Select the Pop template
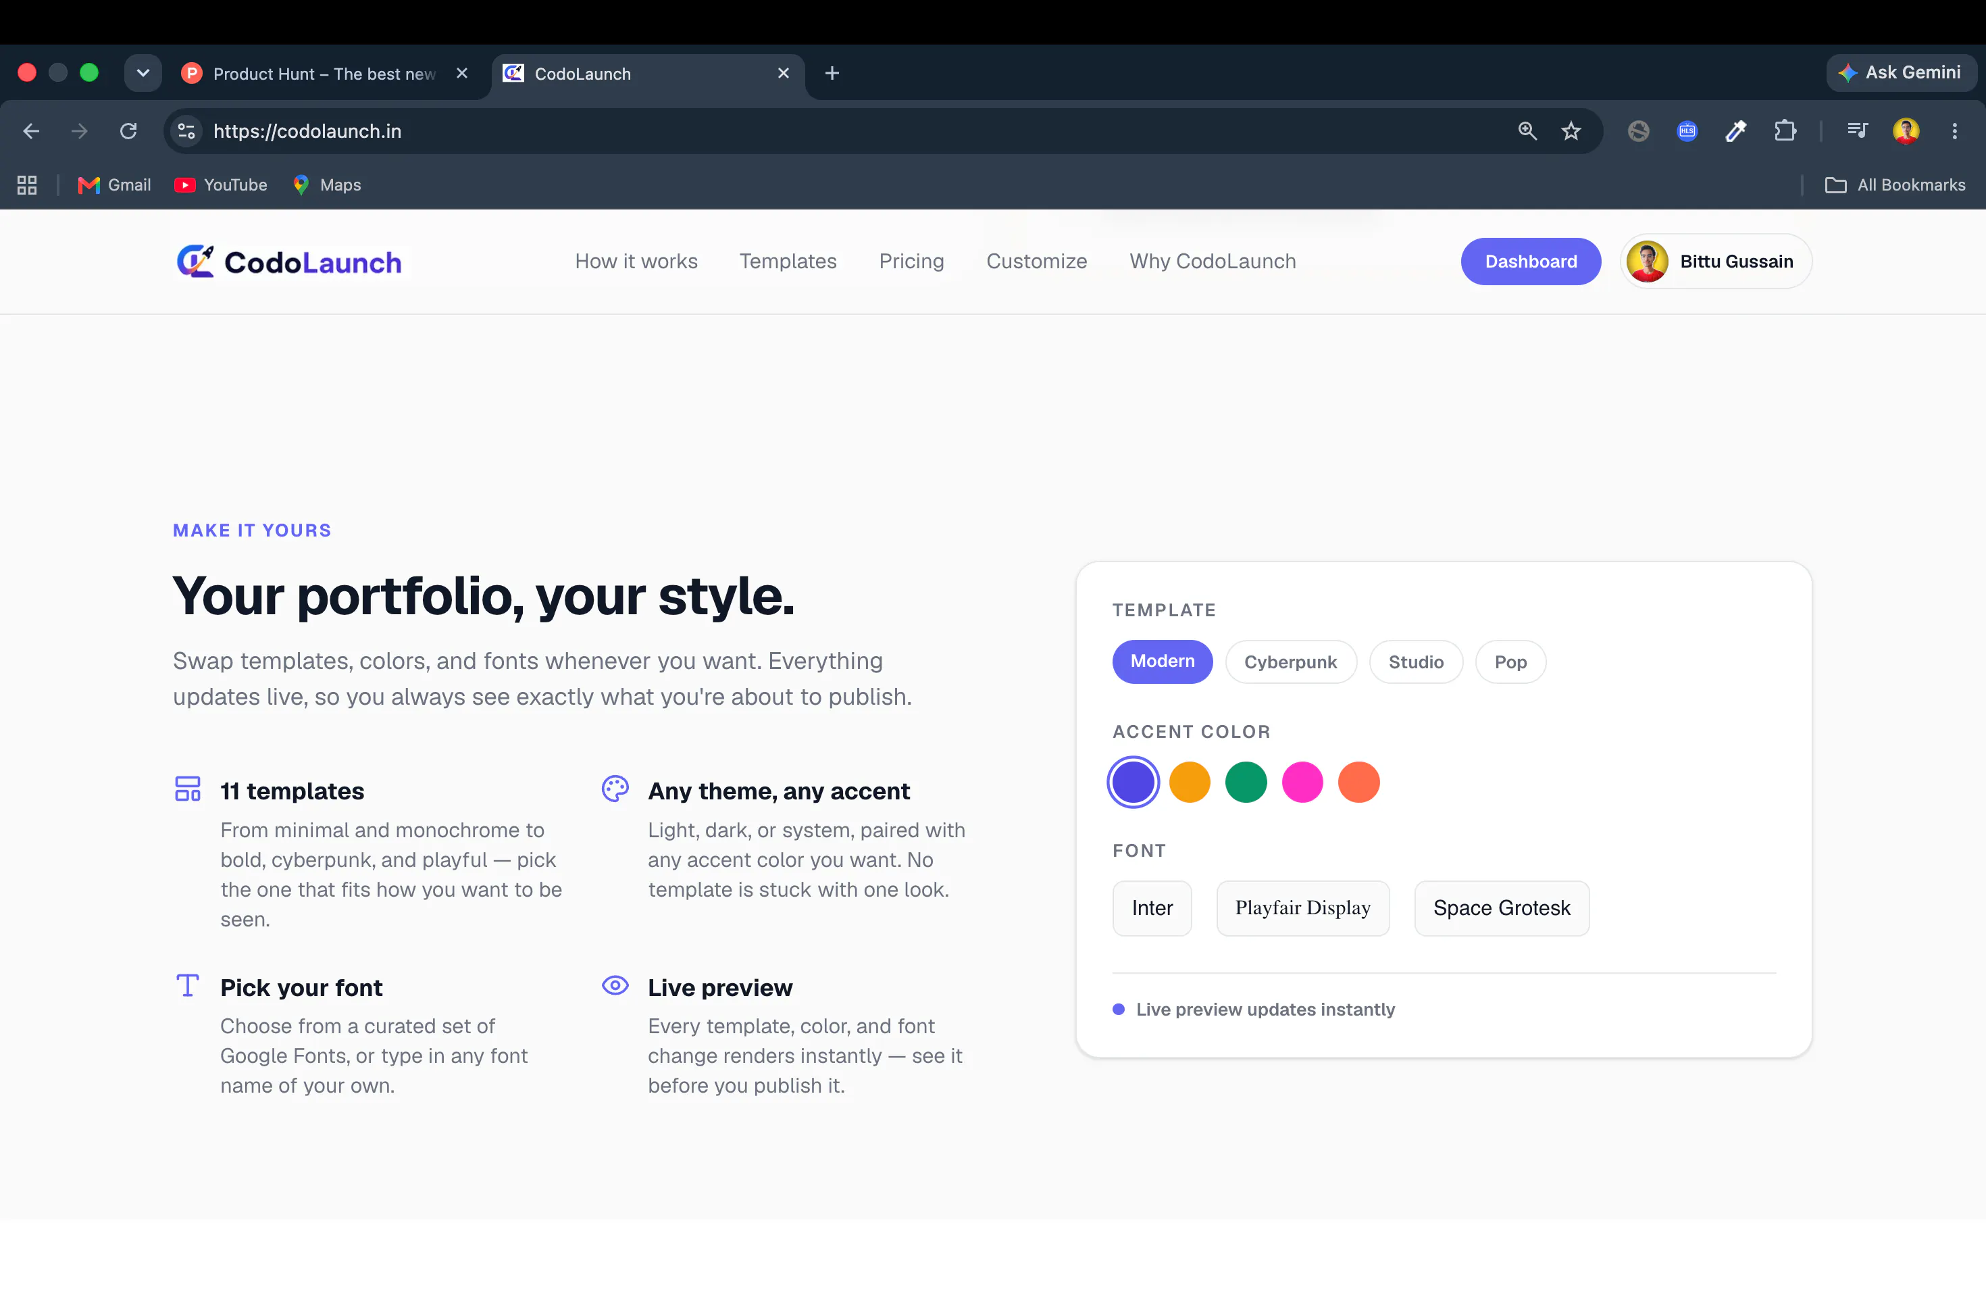Viewport: 1986px width, 1292px height. [1510, 662]
